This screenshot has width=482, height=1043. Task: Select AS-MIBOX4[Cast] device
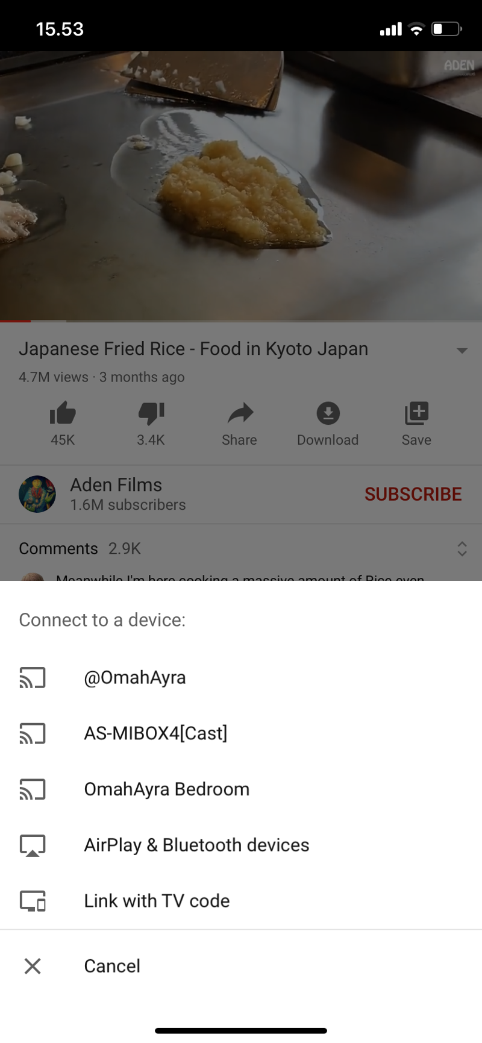241,733
